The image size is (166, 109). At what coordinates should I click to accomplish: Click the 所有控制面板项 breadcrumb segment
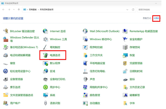[x=47, y=10]
